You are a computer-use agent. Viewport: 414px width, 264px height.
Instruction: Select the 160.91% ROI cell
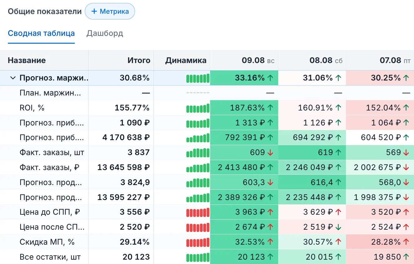(312, 108)
